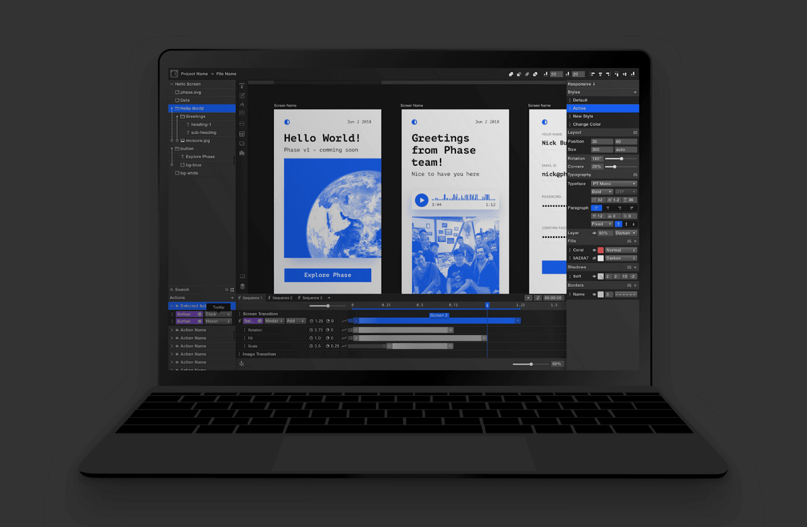807x527 pixels.
Task: Open the PT Mono typeface dropdown
Action: [x=614, y=184]
